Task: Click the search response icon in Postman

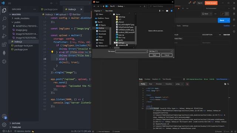Action: (228, 84)
